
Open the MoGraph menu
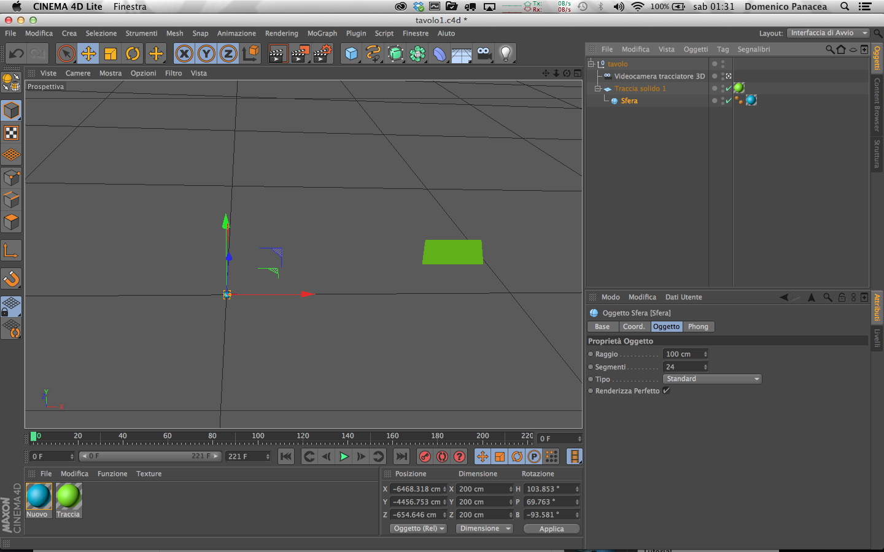pyautogui.click(x=322, y=34)
